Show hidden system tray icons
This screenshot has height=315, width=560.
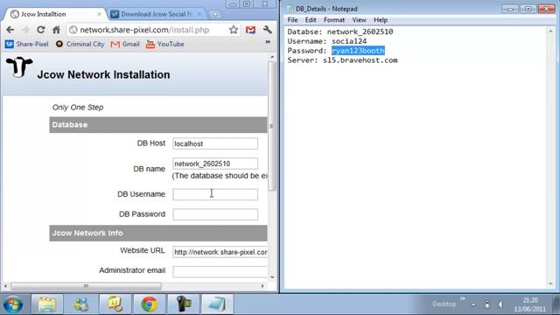click(473, 304)
